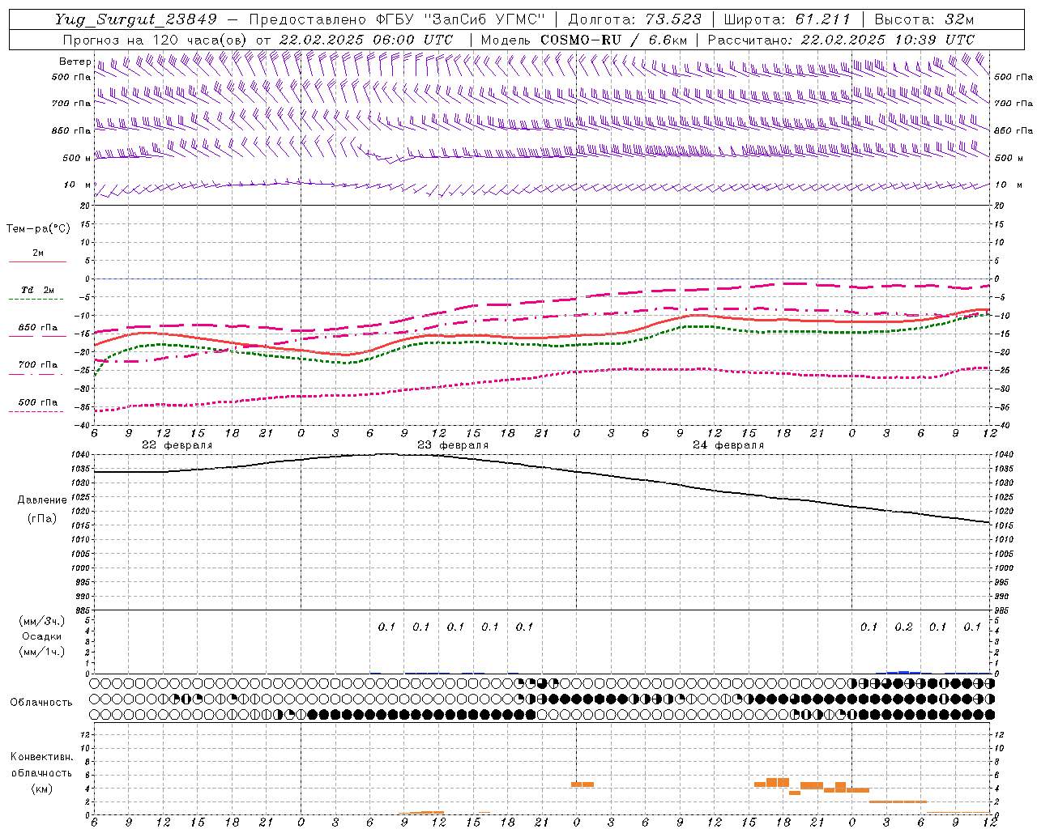This screenshot has width=1037, height=829.
Task: Click the latitude value Широта: 61.211
Action: coord(787,19)
